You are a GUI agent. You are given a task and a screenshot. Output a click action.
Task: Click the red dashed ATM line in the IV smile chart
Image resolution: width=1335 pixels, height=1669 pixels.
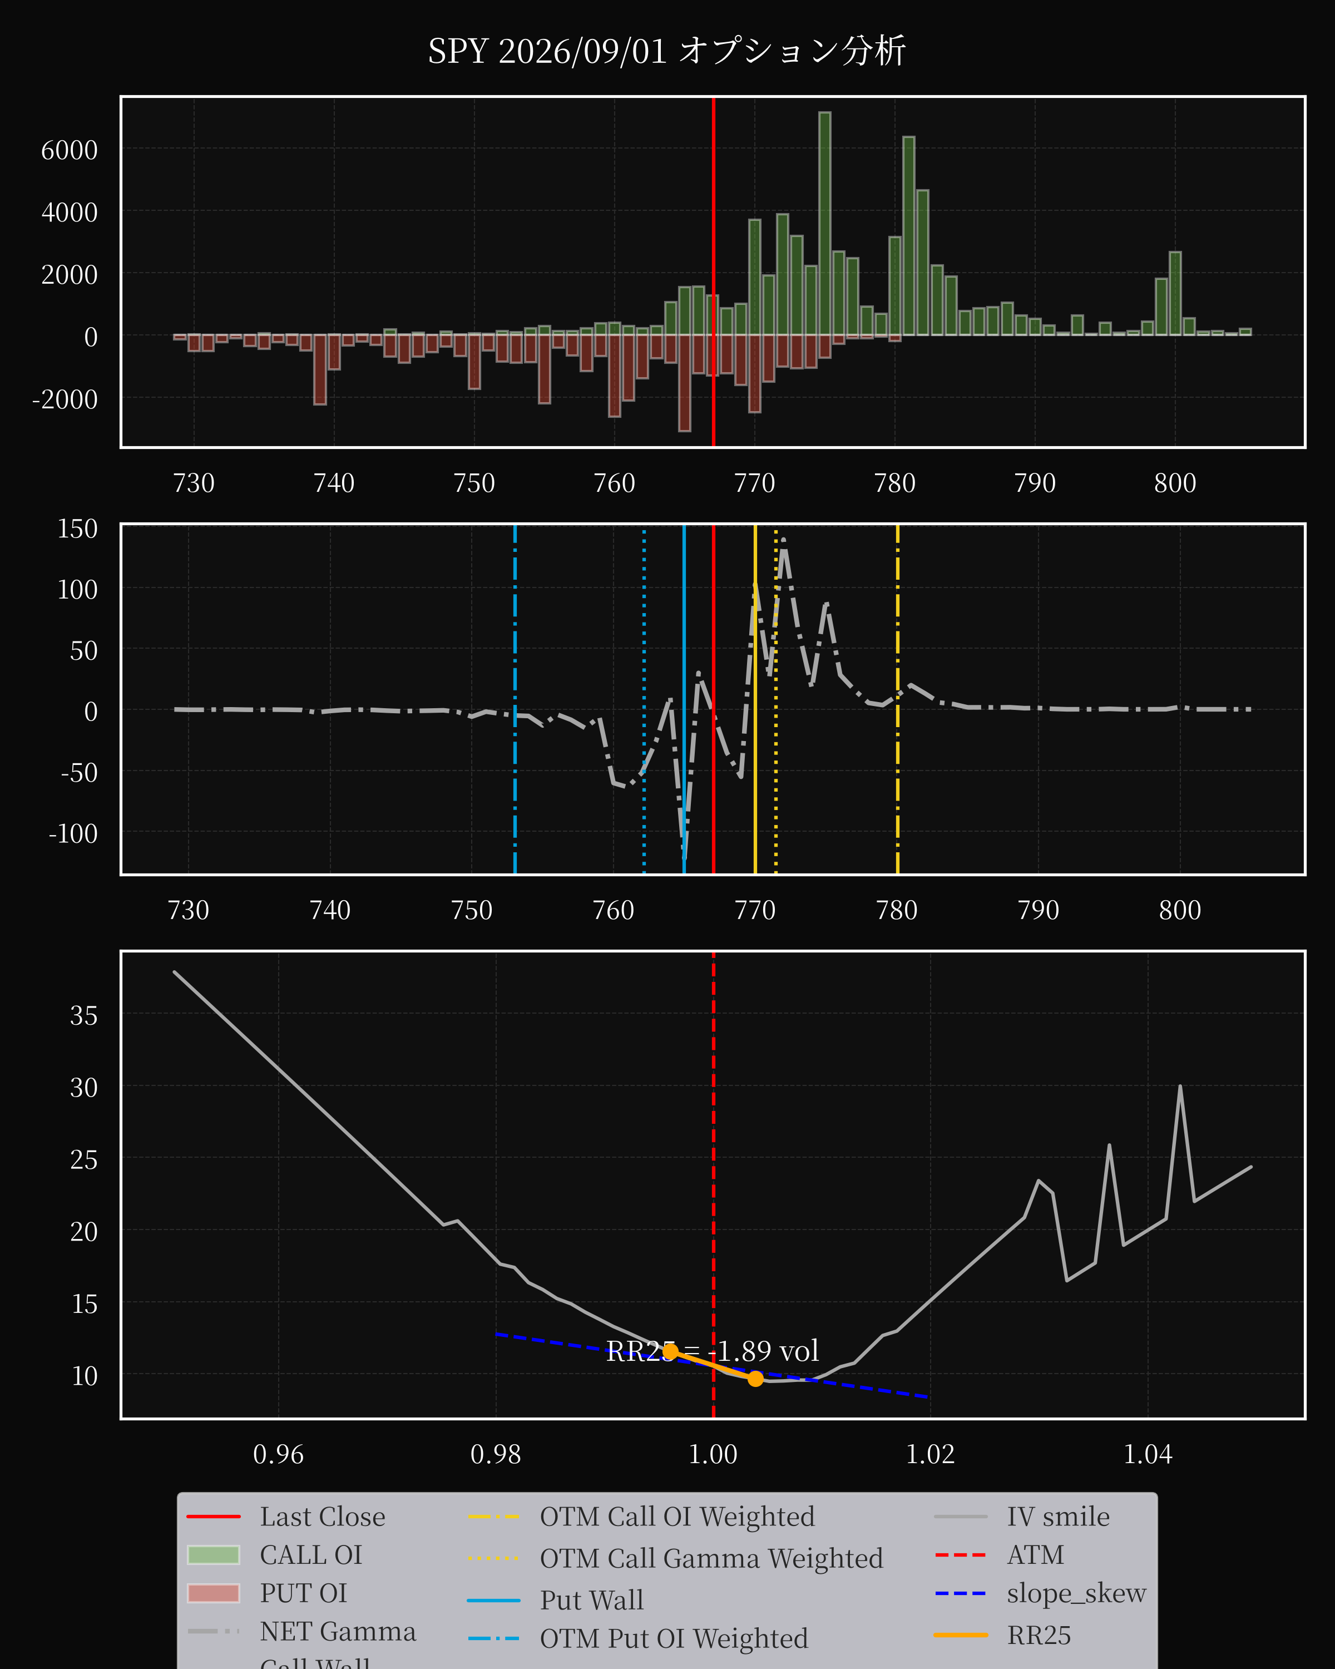(x=714, y=1184)
